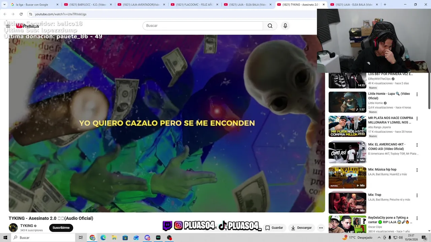Click in the YouTube Buscar search field
Screen dimensions: 431x242
click(x=203, y=26)
